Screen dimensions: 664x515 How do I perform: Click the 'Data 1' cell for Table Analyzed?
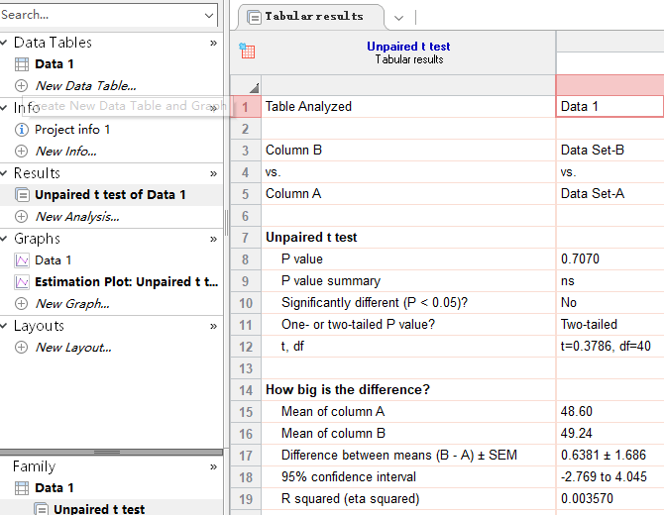[x=609, y=106]
